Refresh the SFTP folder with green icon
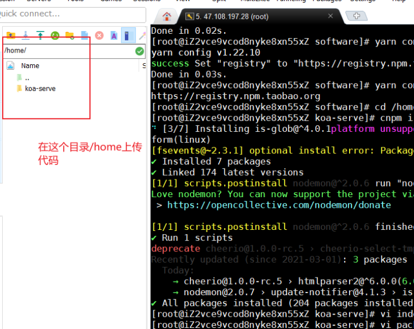Image resolution: width=414 pixels, height=329 pixels. tap(55, 35)
